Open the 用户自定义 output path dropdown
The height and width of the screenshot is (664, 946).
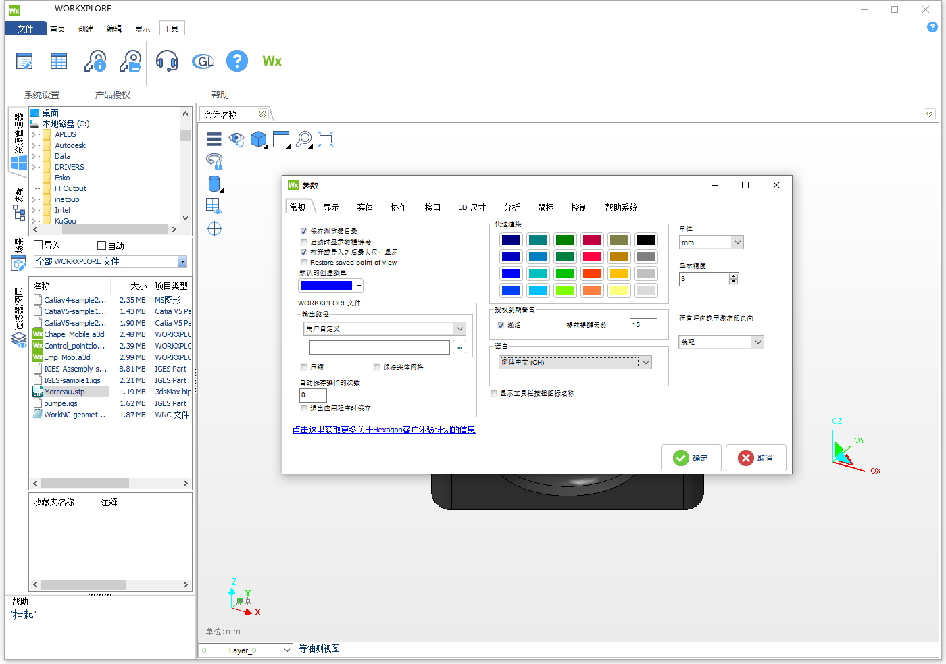[385, 329]
